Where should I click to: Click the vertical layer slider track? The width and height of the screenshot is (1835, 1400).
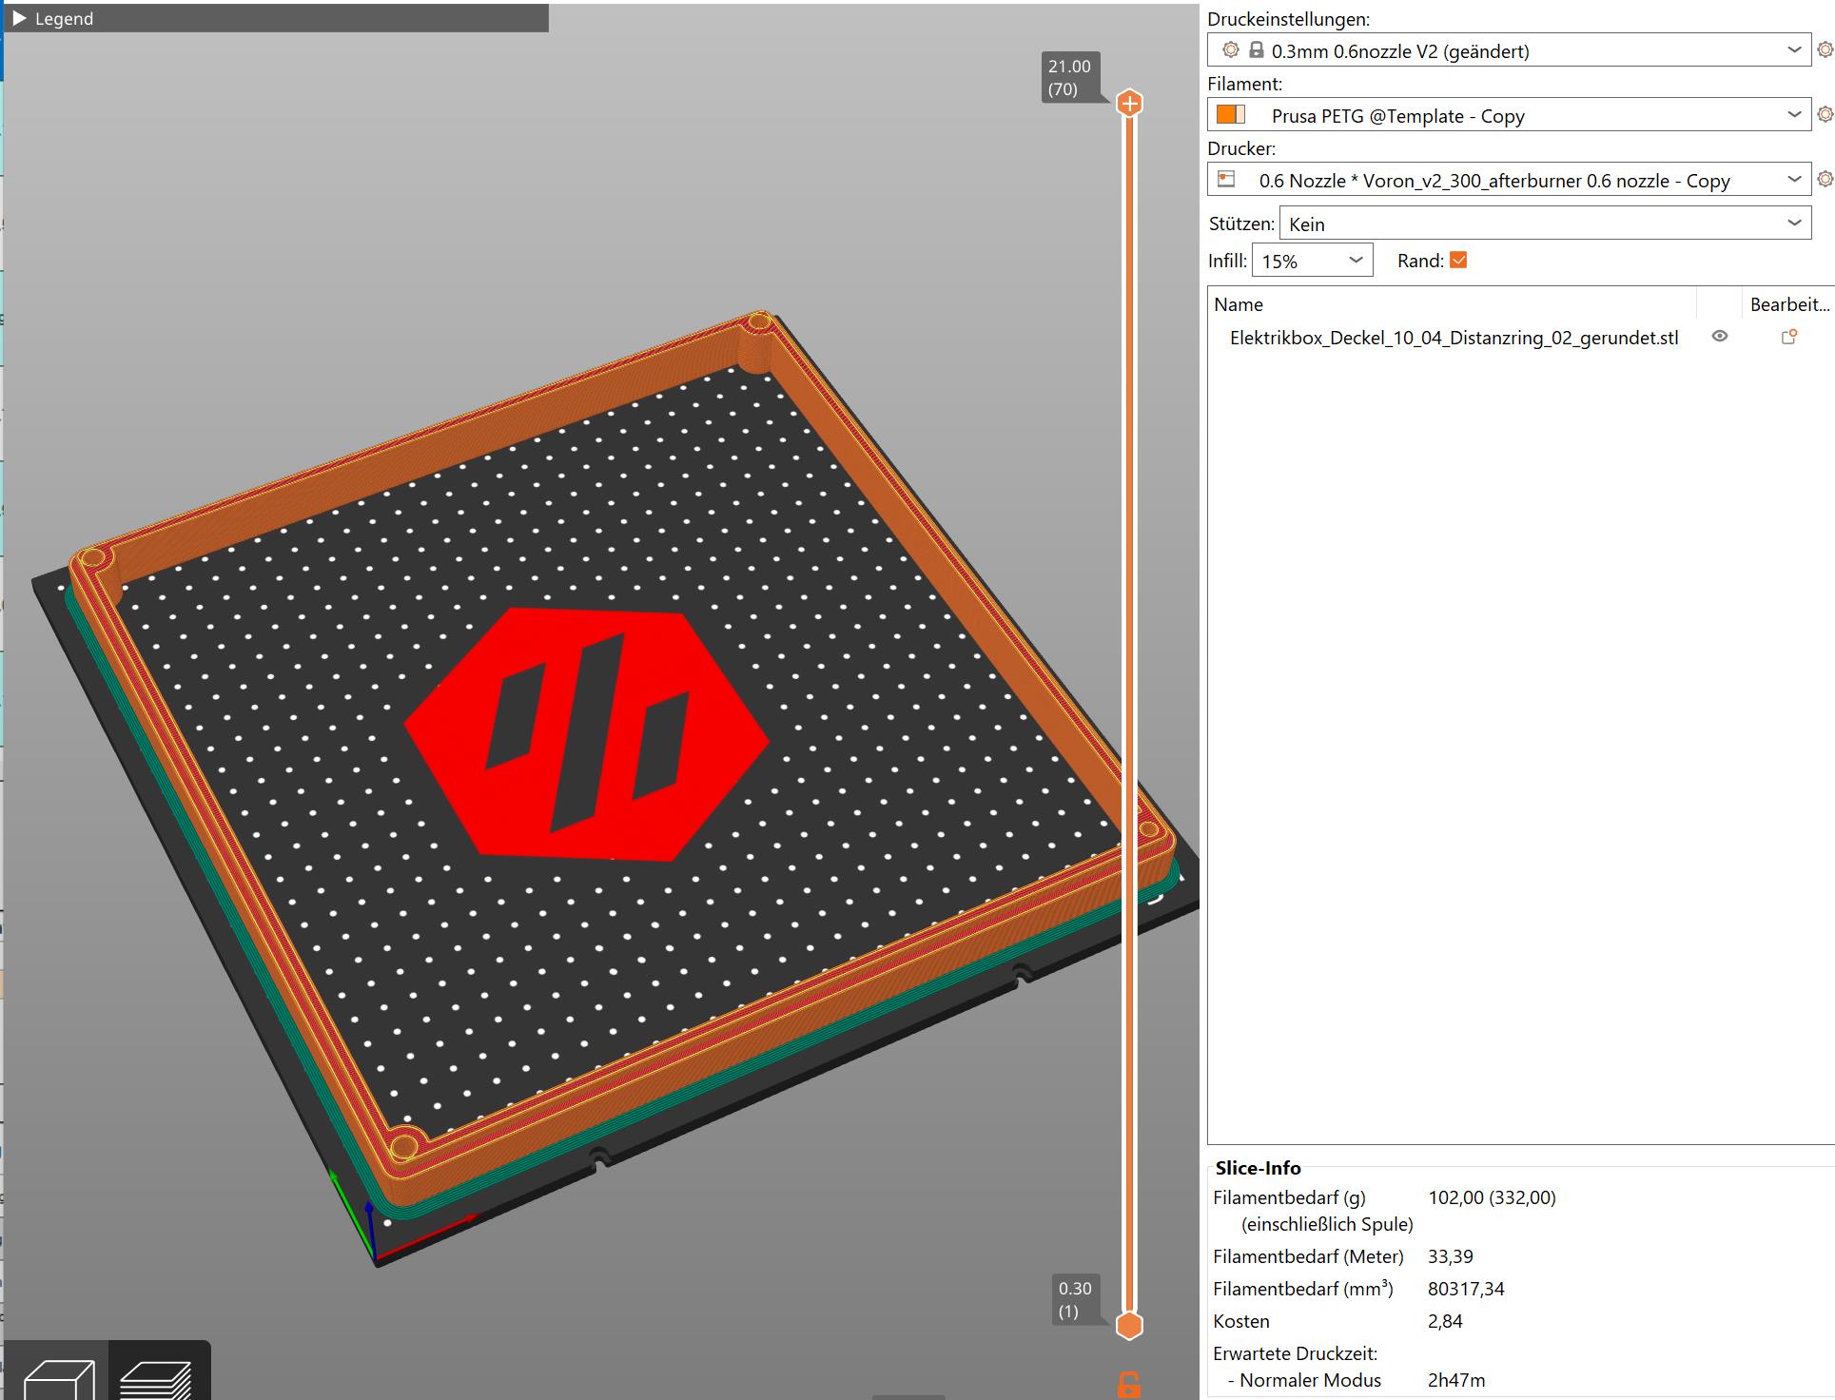[1129, 713]
